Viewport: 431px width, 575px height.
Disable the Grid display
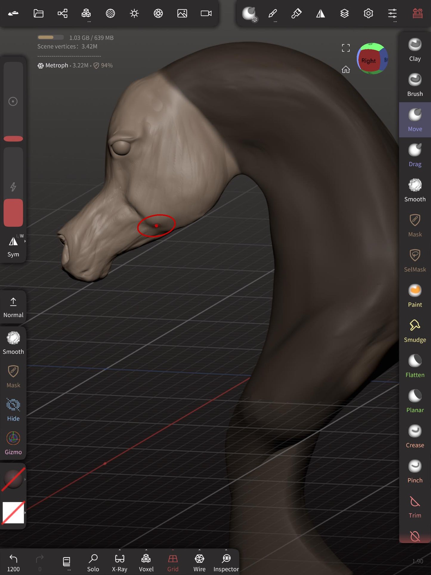point(173,563)
